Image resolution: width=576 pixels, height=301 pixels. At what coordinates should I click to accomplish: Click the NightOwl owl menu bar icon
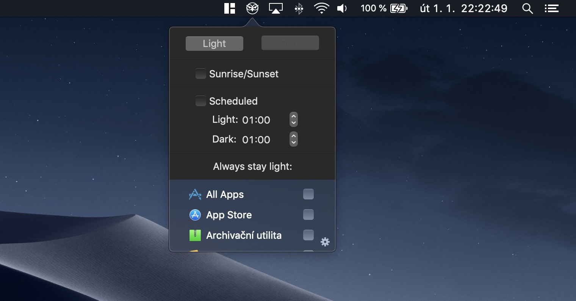pos(252,8)
